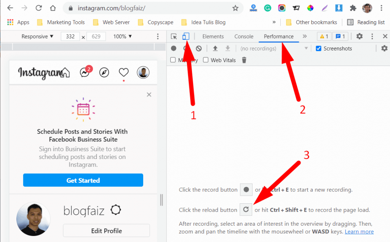The height and width of the screenshot is (242, 390).
Task: Click the viewport height field 629
Action: (x=96, y=36)
